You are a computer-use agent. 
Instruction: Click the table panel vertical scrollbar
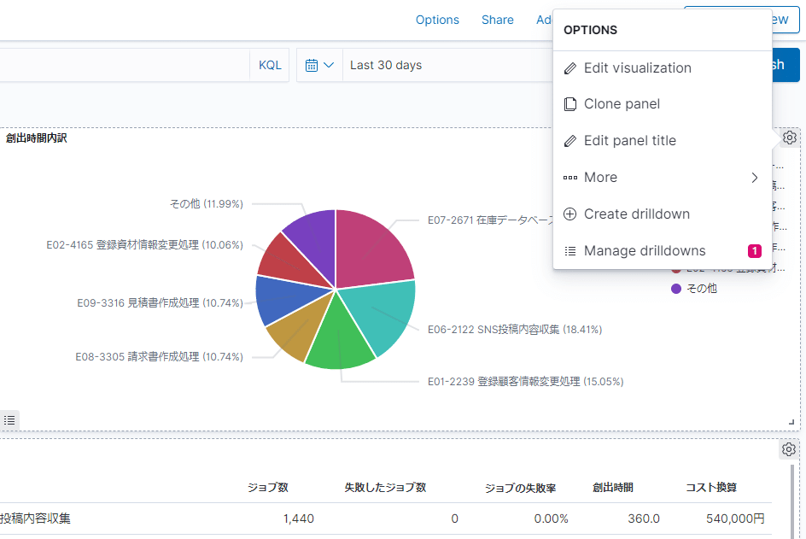coord(792,501)
